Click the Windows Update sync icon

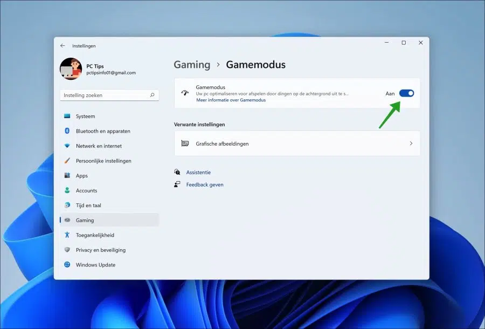(67, 265)
